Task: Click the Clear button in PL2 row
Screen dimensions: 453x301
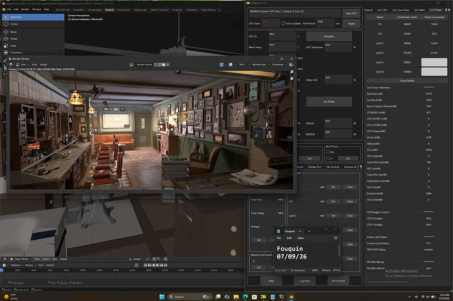Action: click(x=350, y=202)
